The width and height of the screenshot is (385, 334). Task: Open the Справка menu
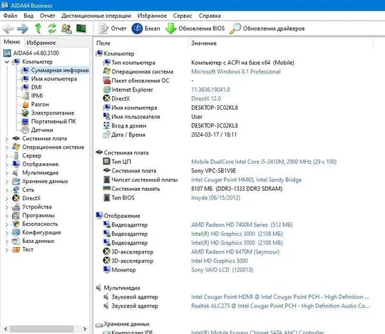[210, 16]
